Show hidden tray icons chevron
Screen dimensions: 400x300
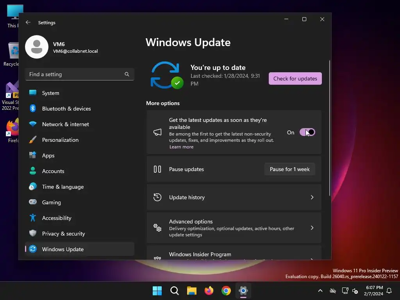tap(320, 291)
